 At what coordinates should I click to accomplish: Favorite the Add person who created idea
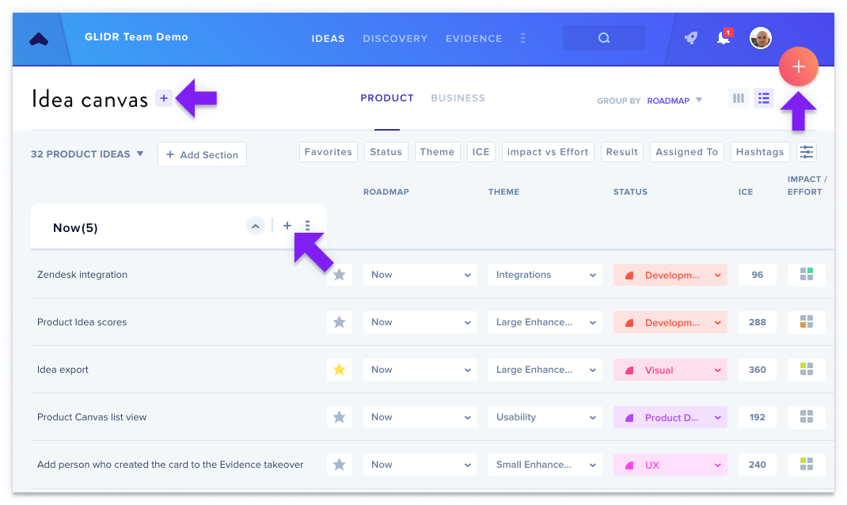coord(340,465)
